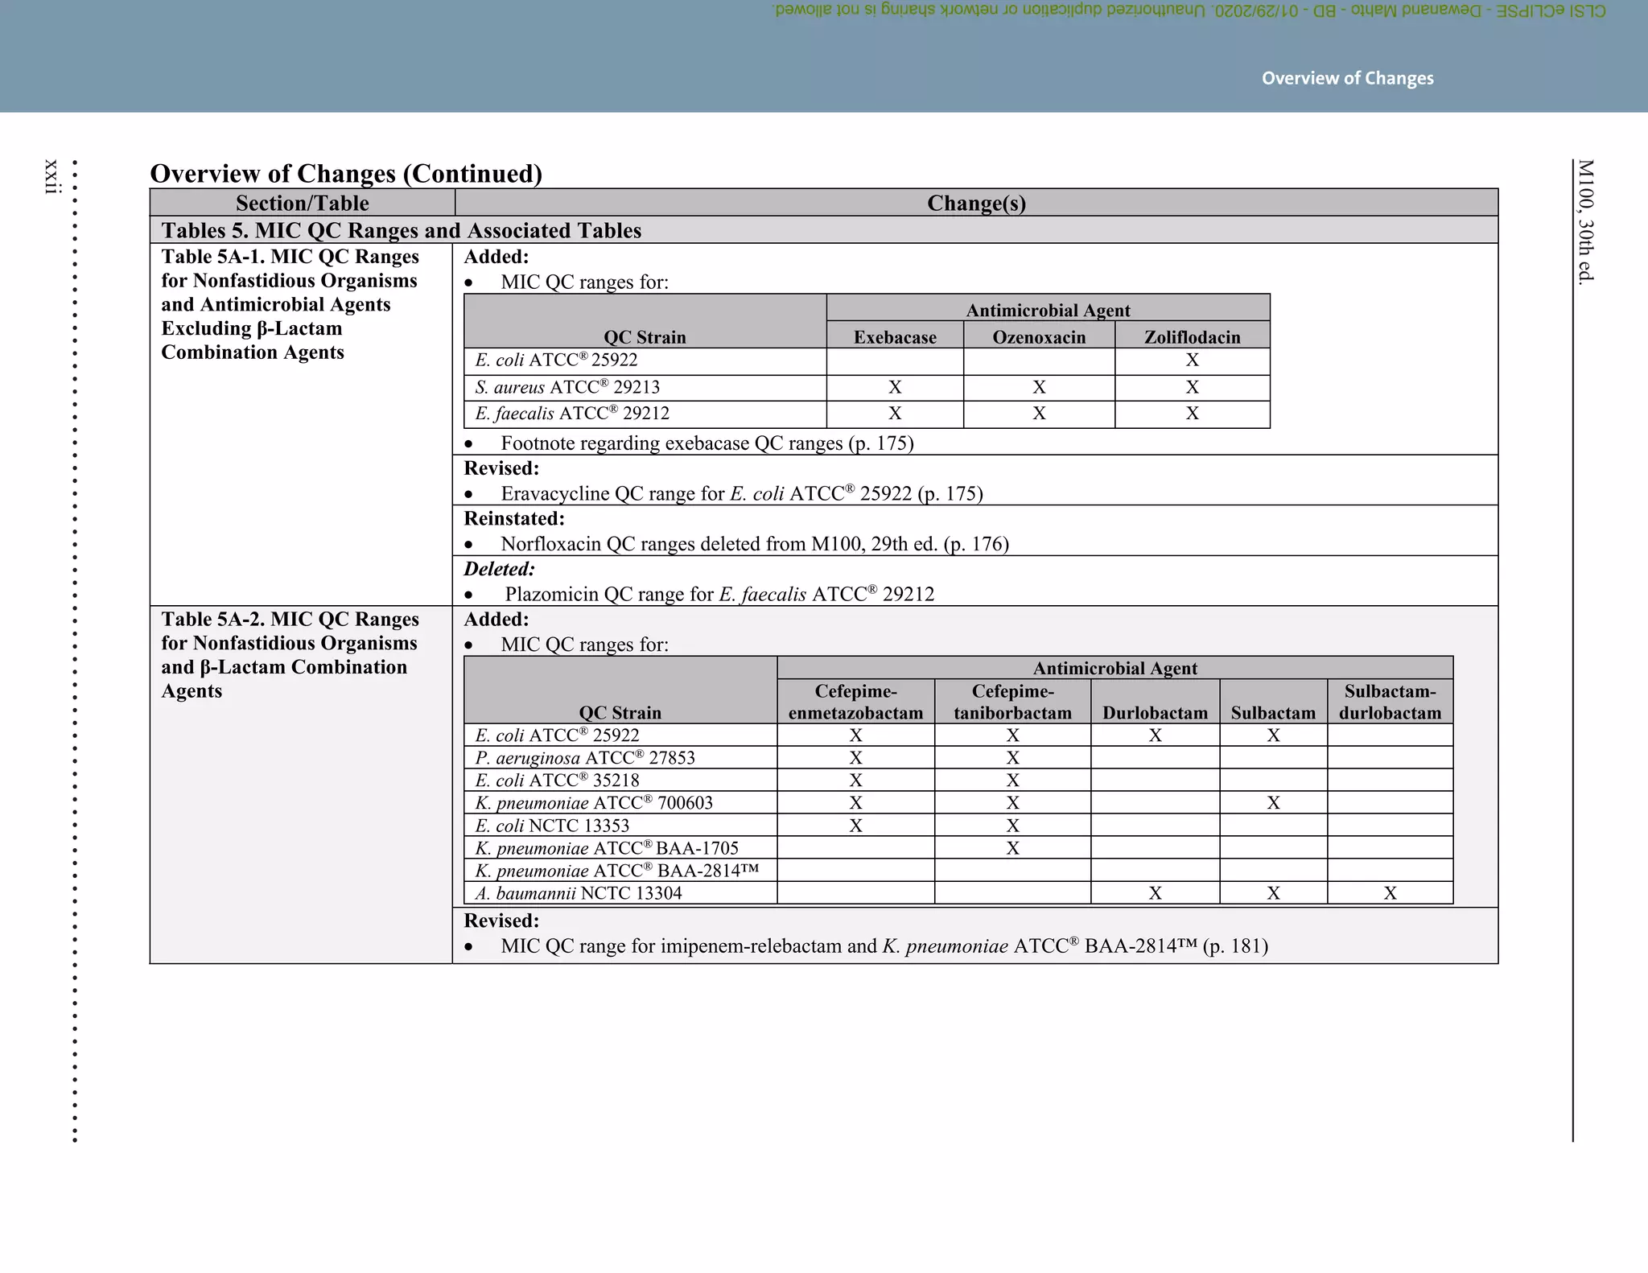Click the Zoliflodacin column heading

tap(1192, 337)
